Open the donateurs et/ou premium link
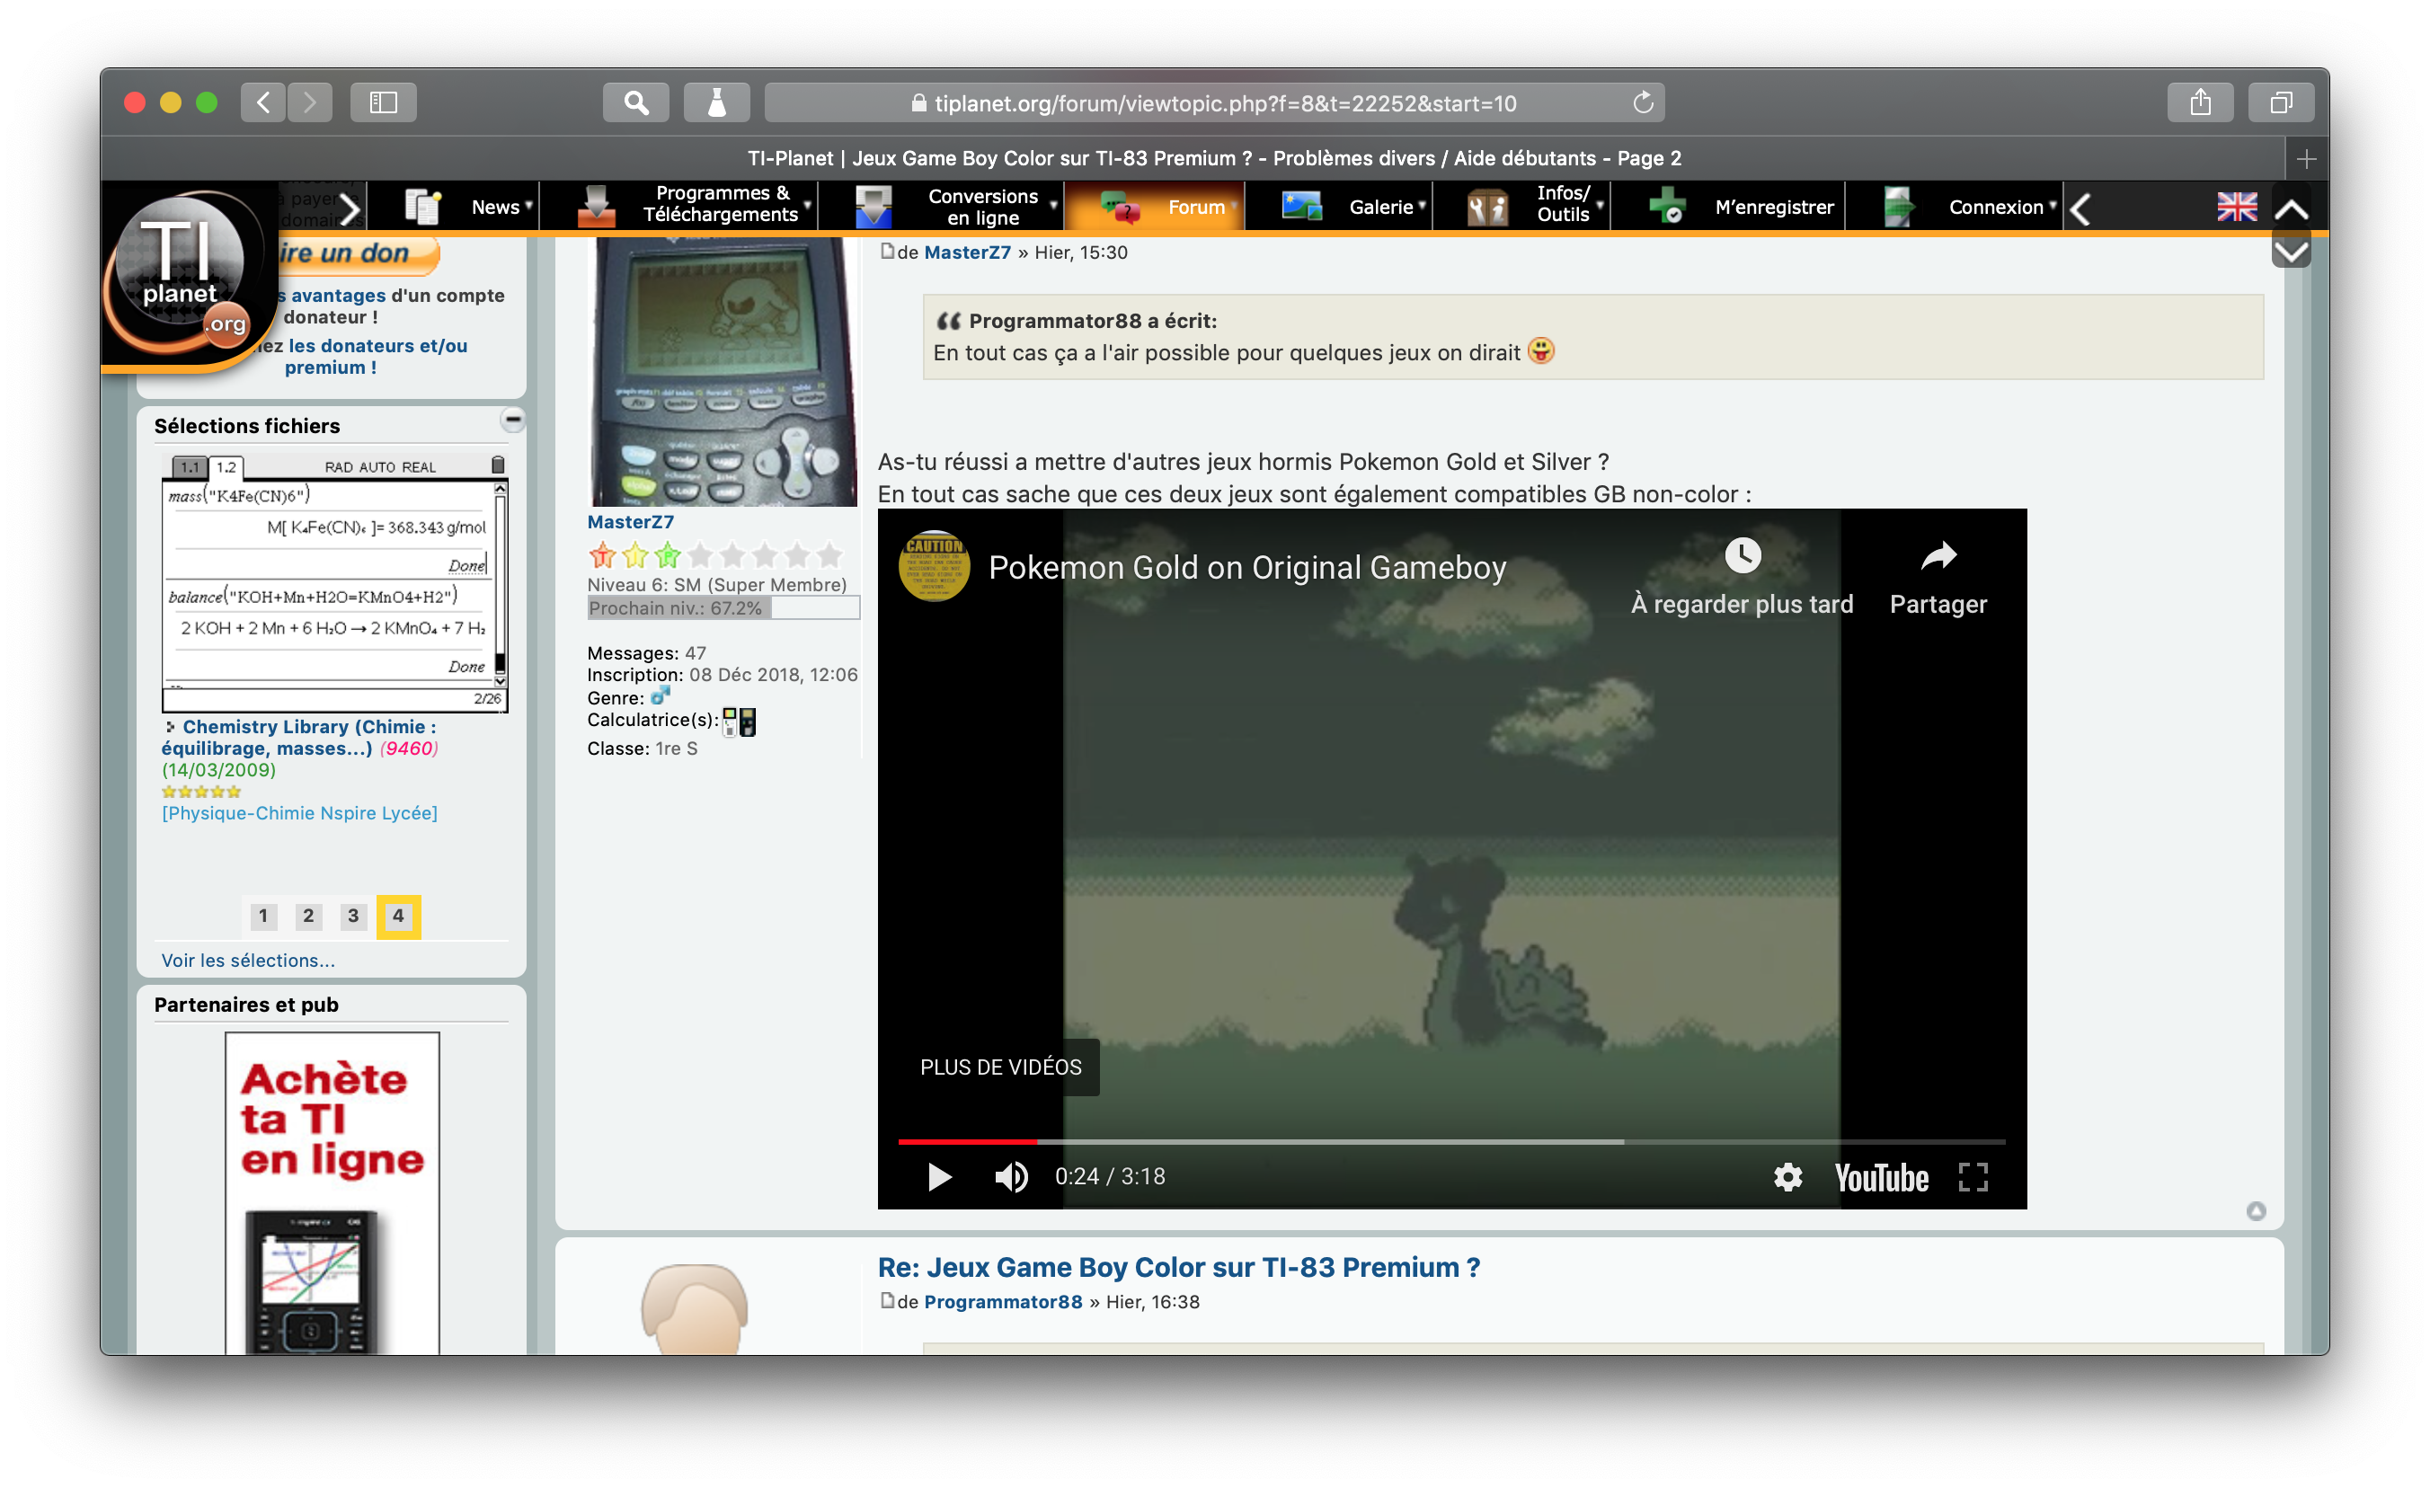2430x1488 pixels. point(377,356)
